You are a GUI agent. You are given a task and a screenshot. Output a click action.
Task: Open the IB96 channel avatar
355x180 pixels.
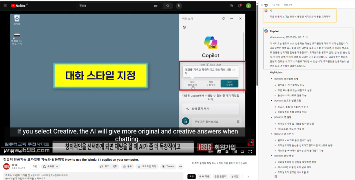pos(6,167)
